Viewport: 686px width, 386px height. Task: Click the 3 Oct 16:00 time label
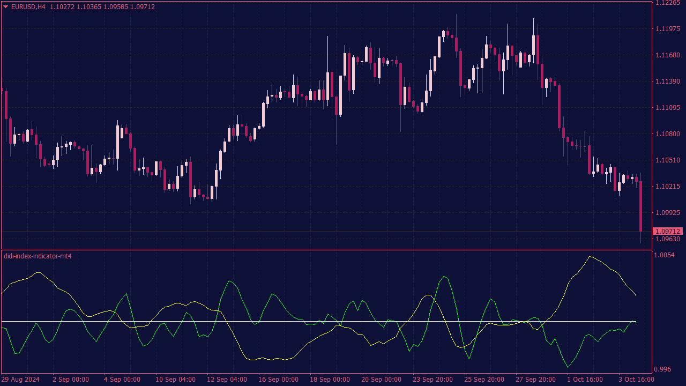[x=636, y=380]
